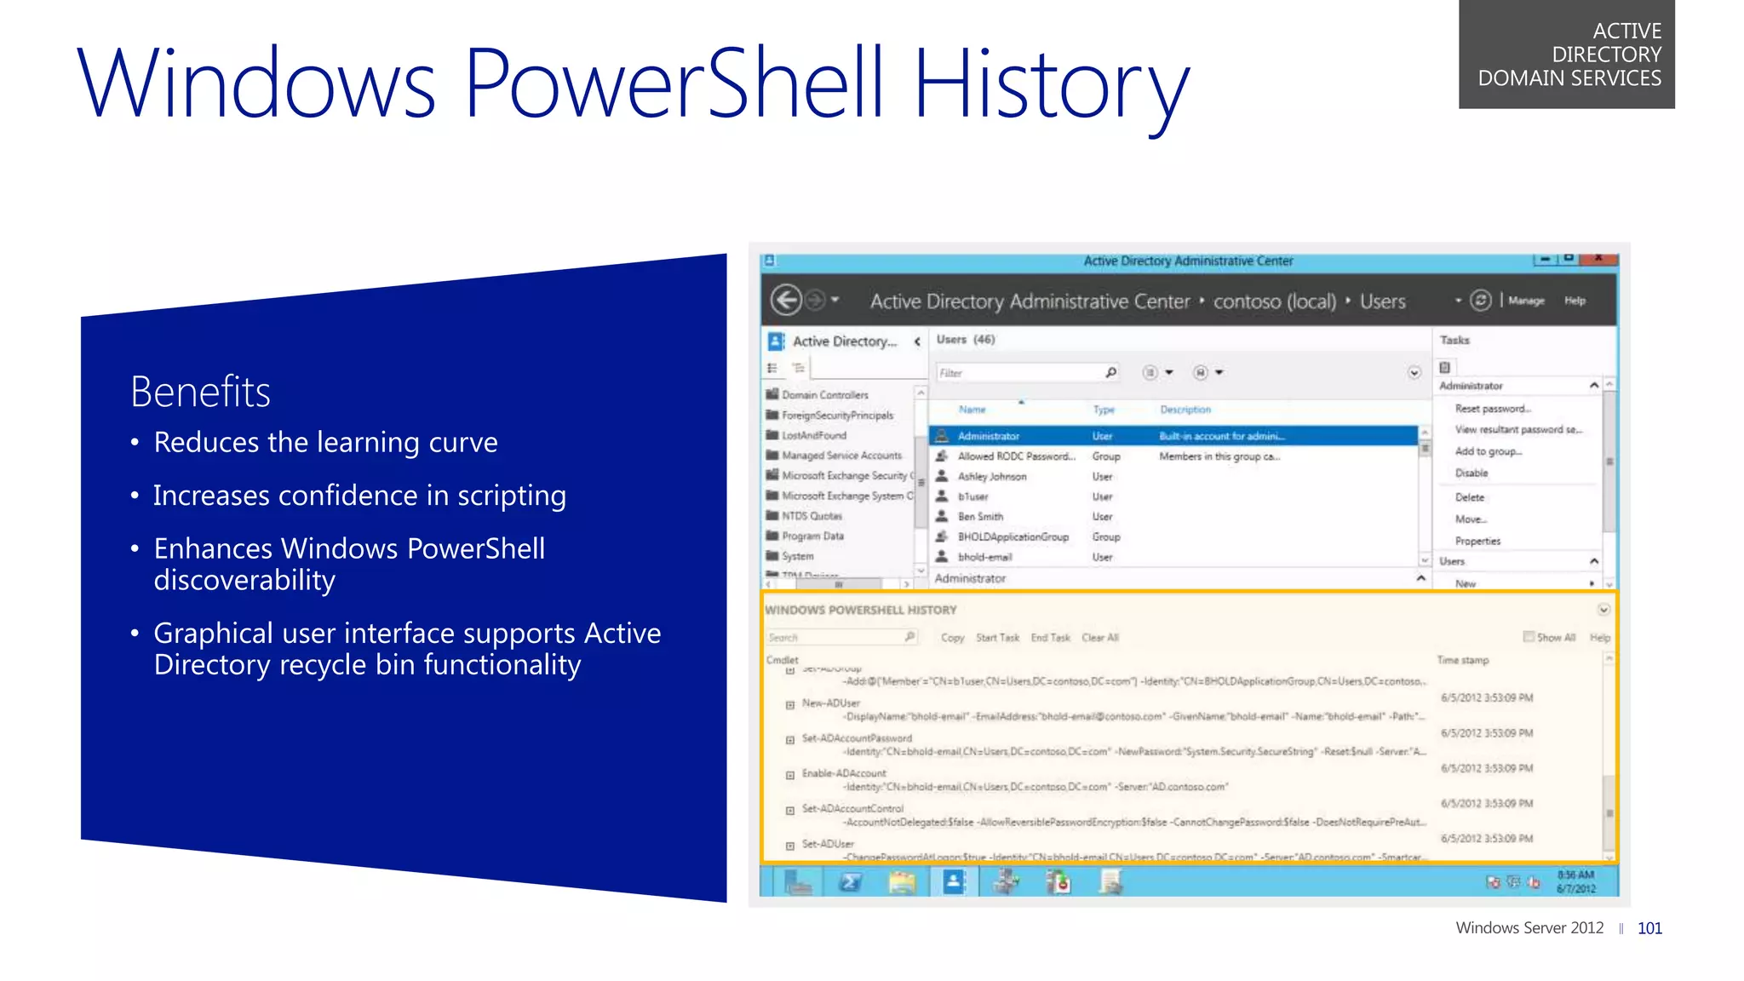1744x981 pixels.
Task: Click the Move task
Action: point(1471,519)
